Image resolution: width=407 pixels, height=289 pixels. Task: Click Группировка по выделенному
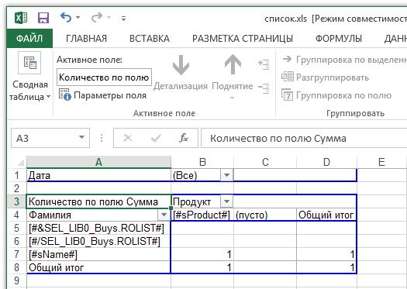click(343, 60)
